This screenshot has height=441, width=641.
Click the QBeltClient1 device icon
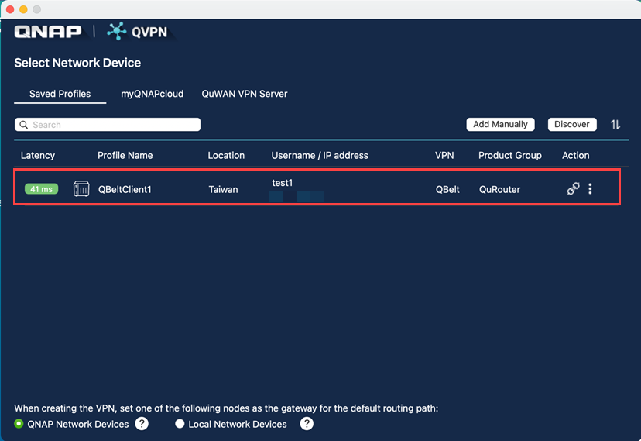[x=81, y=188]
